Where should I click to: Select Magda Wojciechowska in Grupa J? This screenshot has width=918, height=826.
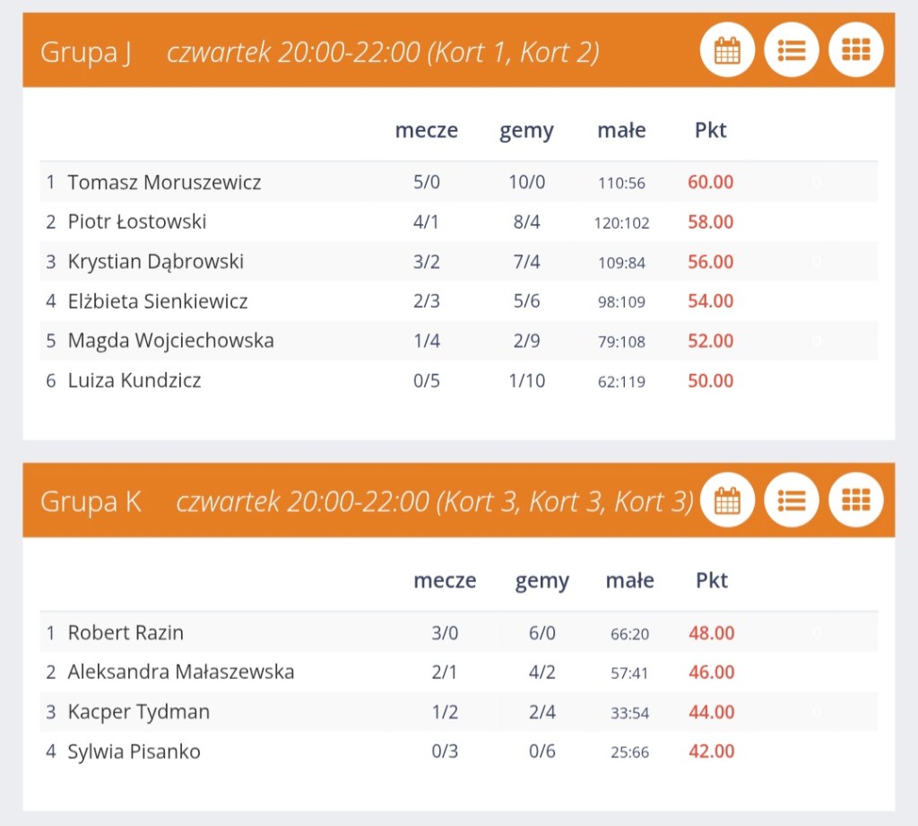170,341
